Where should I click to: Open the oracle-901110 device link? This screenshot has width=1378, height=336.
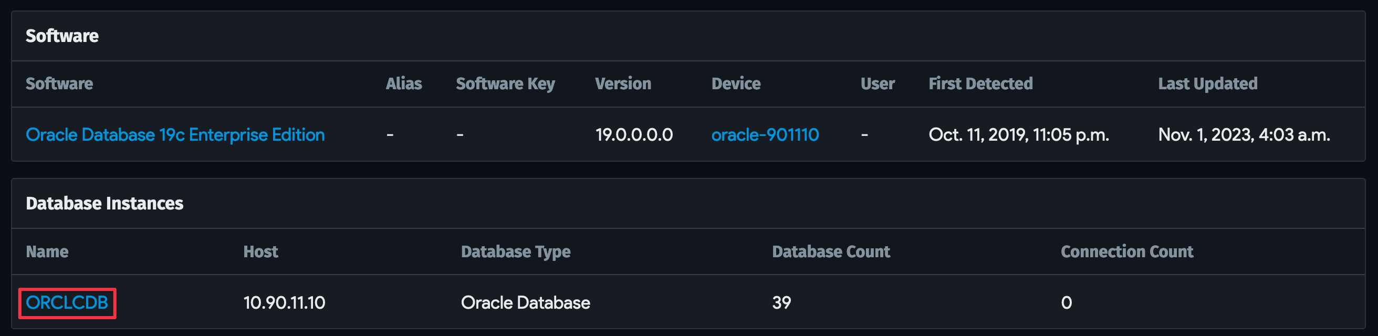click(x=765, y=135)
